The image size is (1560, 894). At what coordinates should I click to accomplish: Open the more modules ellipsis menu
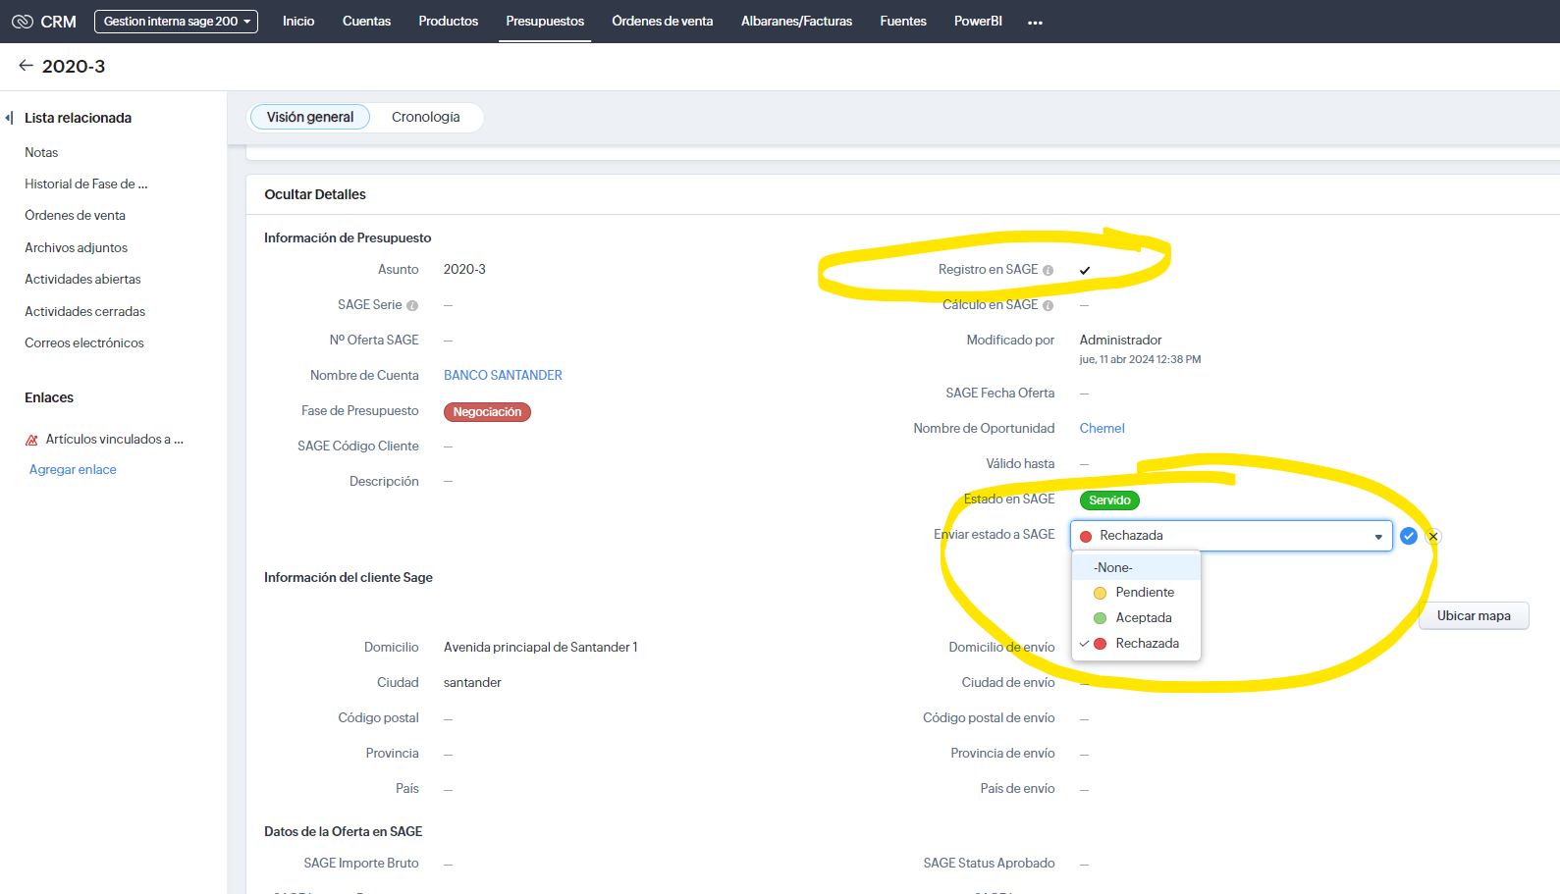(x=1035, y=22)
